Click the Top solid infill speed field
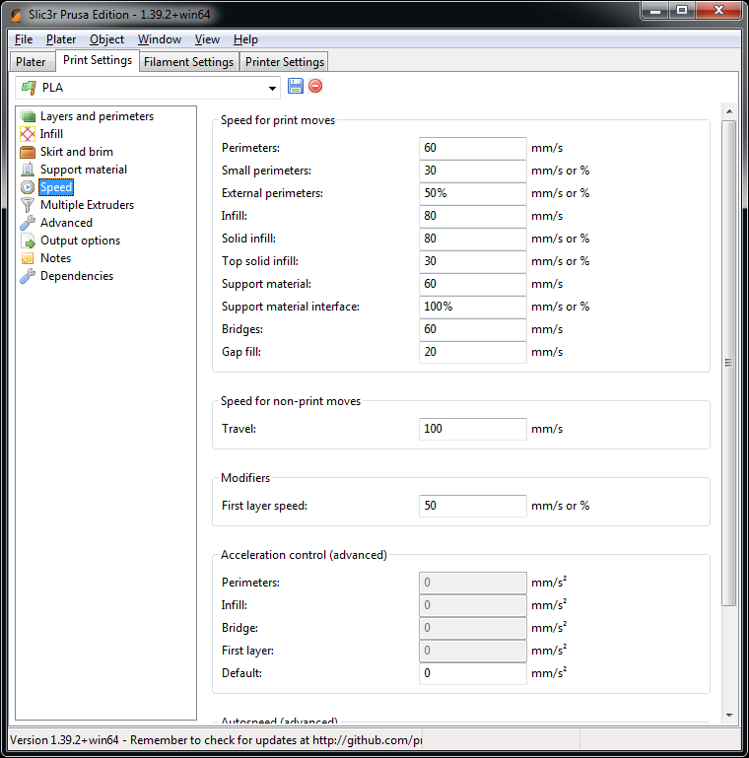Screen dimensions: 749x758 point(473,261)
